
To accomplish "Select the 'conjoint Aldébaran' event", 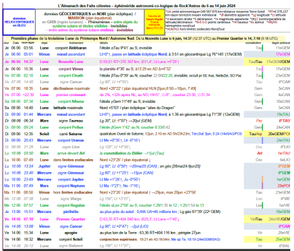I will click(71, 48).
